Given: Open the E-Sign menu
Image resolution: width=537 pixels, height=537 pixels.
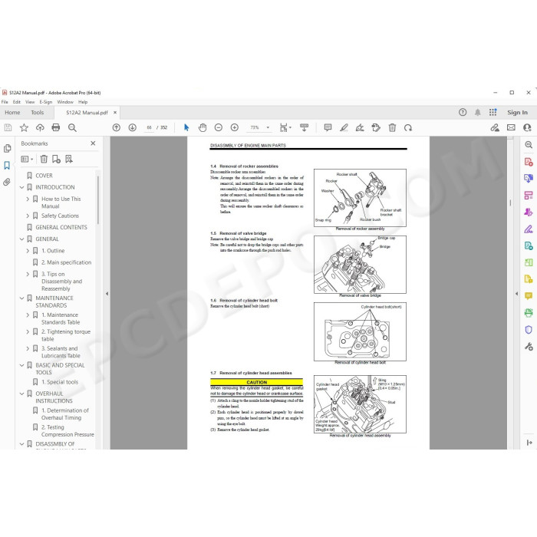Looking at the screenshot, I should 46,102.
